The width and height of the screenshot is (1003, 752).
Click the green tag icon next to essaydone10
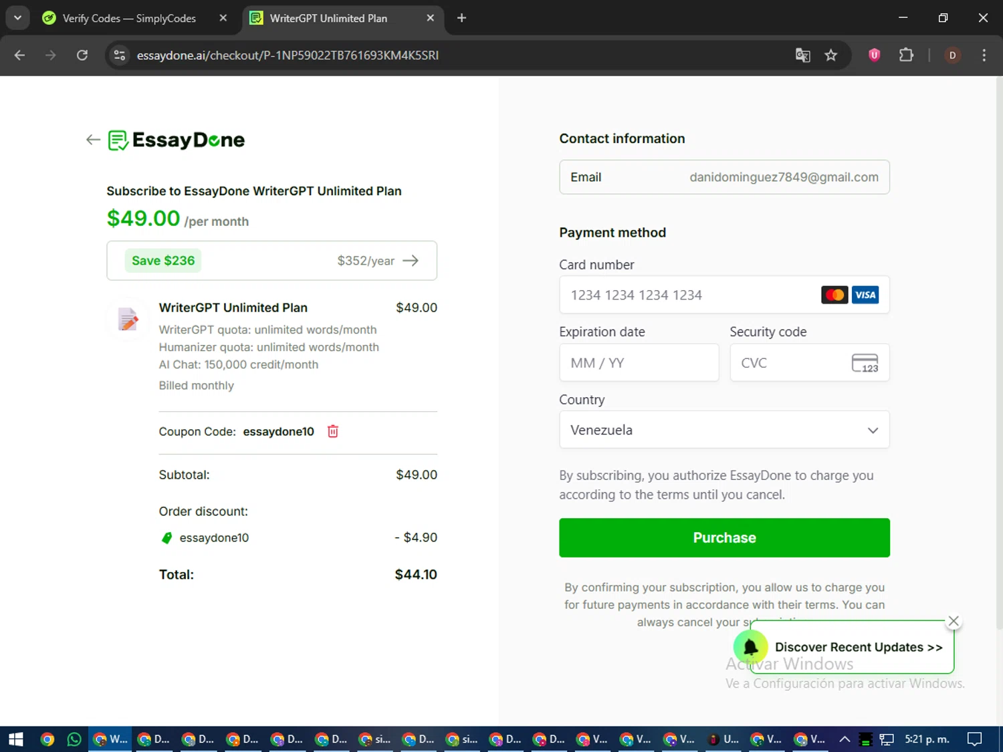click(167, 537)
